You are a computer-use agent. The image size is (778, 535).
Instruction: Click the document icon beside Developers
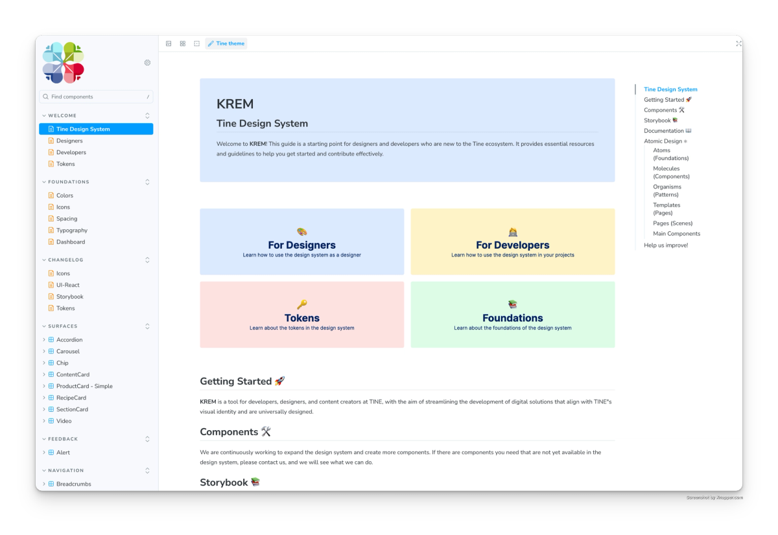(x=51, y=152)
